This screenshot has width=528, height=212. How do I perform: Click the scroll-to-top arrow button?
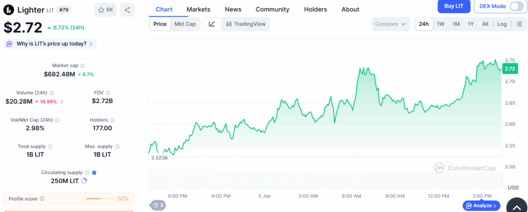(516, 206)
